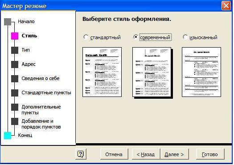Go to the Начало step label
234x165 pixels.
coord(26,22)
